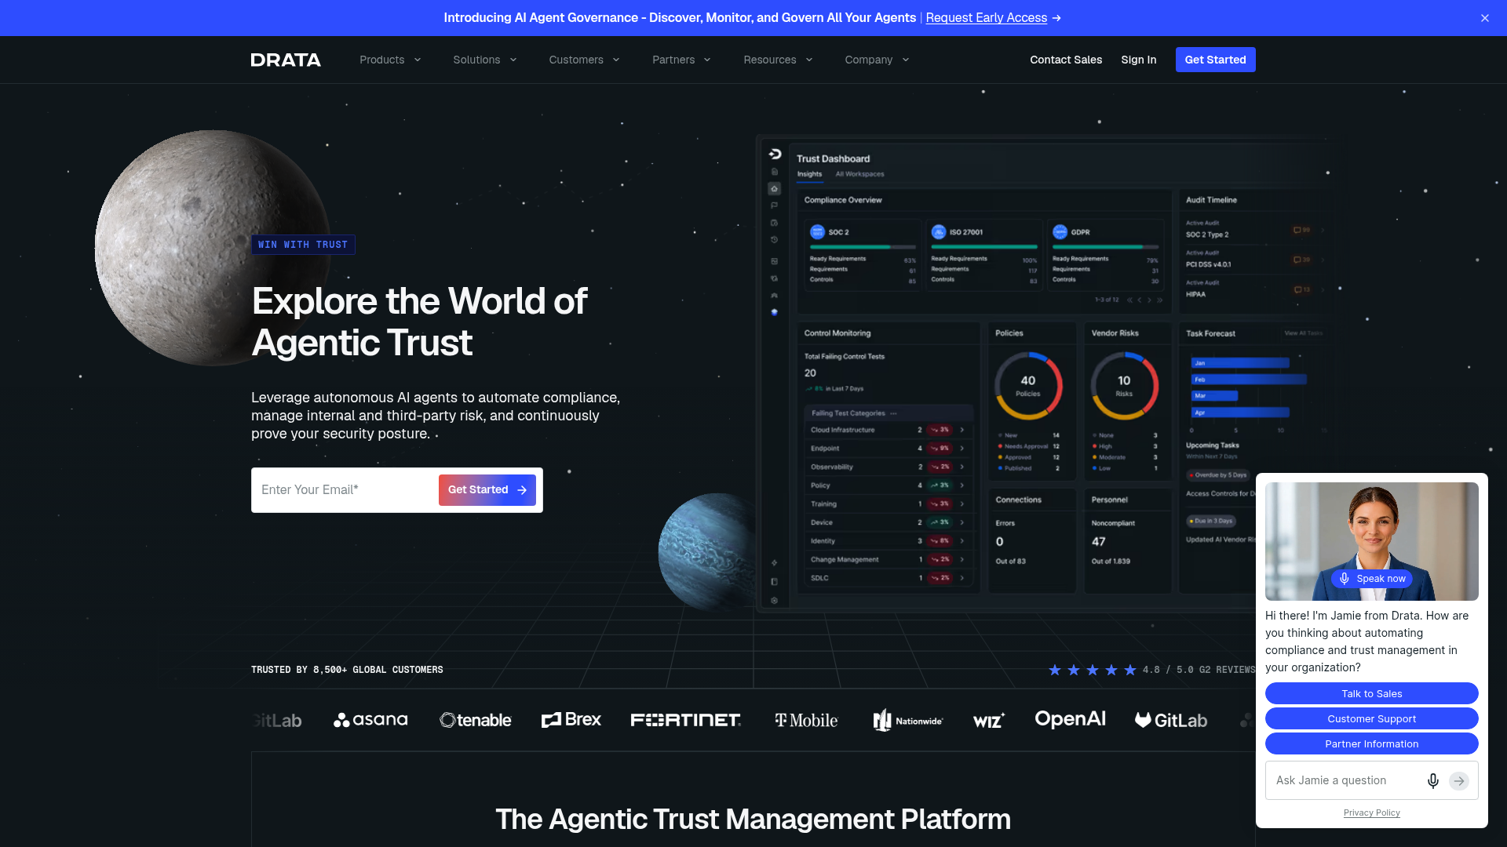Focus the Enter Your Email field
The width and height of the screenshot is (1507, 847).
coord(345,490)
